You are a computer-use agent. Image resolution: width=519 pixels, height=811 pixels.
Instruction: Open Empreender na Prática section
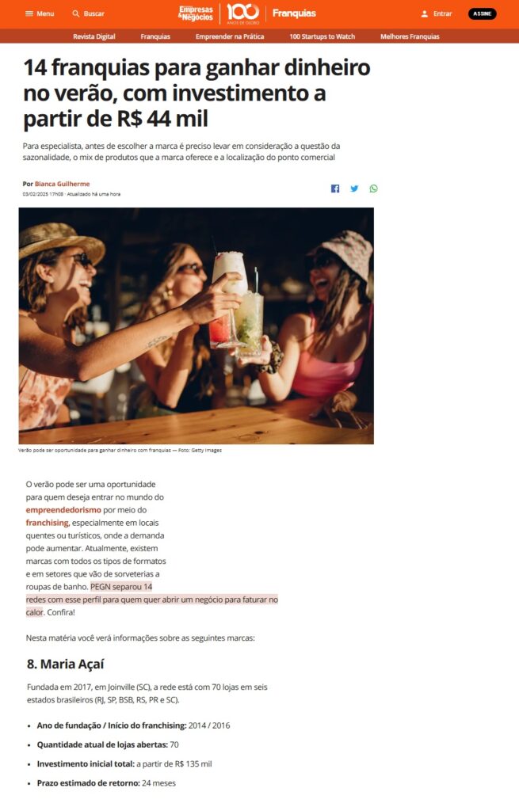(x=230, y=36)
